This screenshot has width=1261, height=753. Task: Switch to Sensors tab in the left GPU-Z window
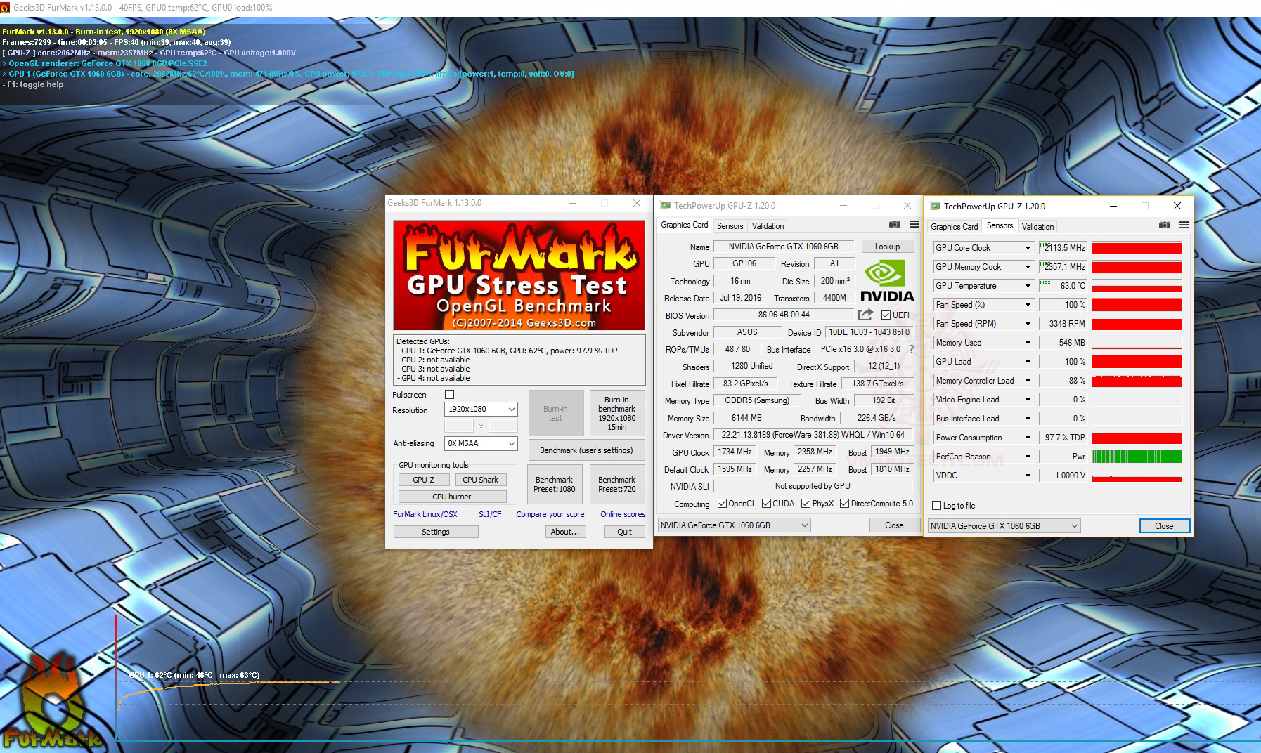(x=730, y=225)
